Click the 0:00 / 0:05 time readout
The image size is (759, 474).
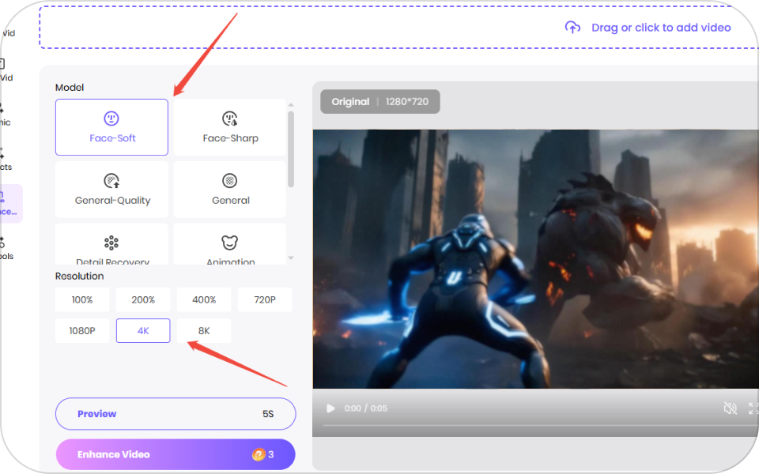(x=365, y=408)
